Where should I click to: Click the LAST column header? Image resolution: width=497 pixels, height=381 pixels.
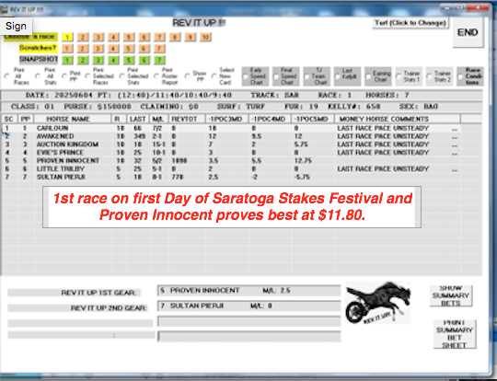pyautogui.click(x=138, y=119)
